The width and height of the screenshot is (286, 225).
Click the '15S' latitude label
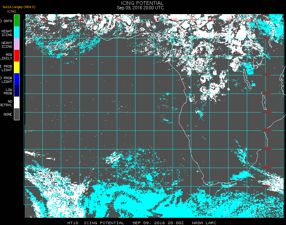(267, 112)
